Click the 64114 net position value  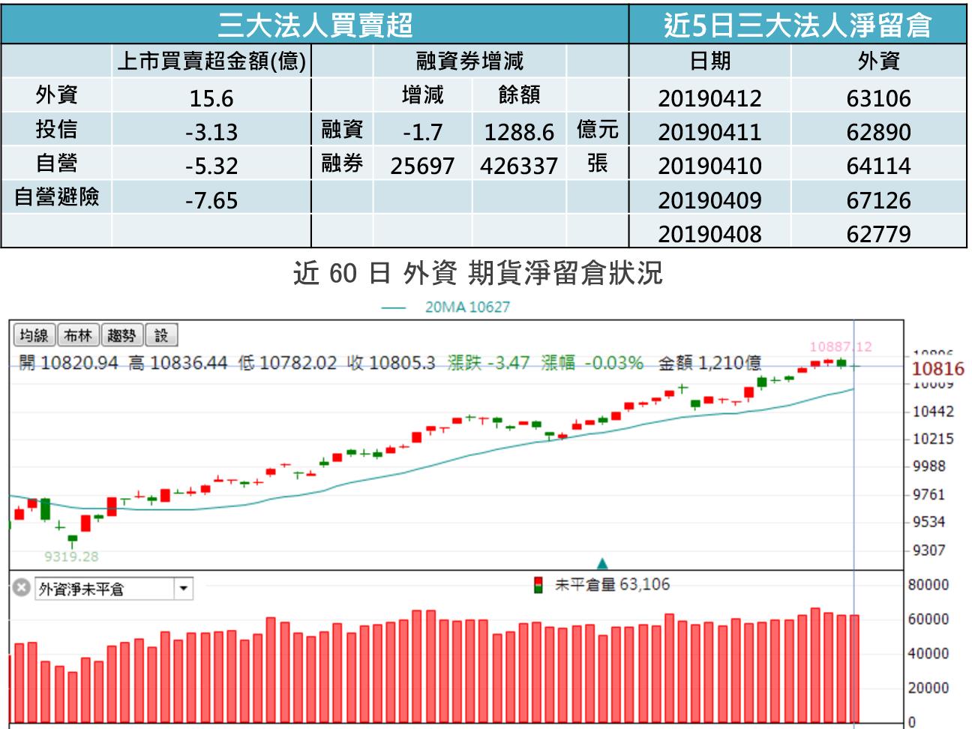(878, 166)
